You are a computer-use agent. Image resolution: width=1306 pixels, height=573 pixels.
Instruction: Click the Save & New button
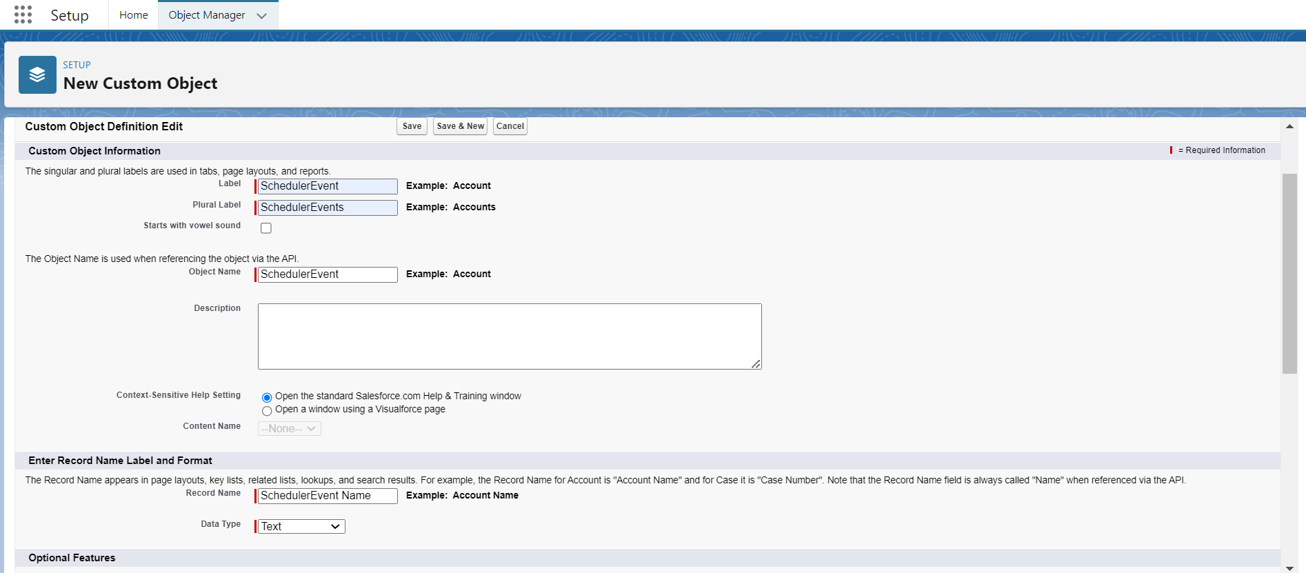(460, 126)
